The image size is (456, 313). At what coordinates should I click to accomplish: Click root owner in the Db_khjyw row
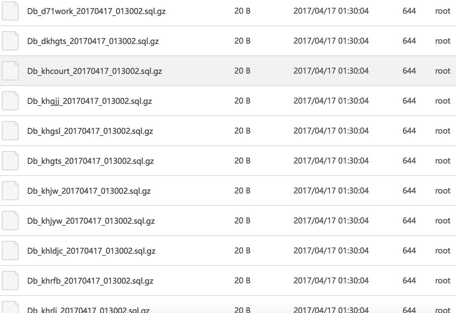click(x=443, y=221)
